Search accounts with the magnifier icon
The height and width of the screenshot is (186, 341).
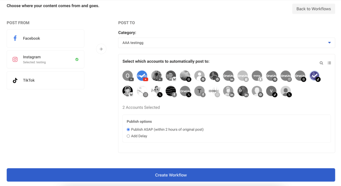click(321, 63)
